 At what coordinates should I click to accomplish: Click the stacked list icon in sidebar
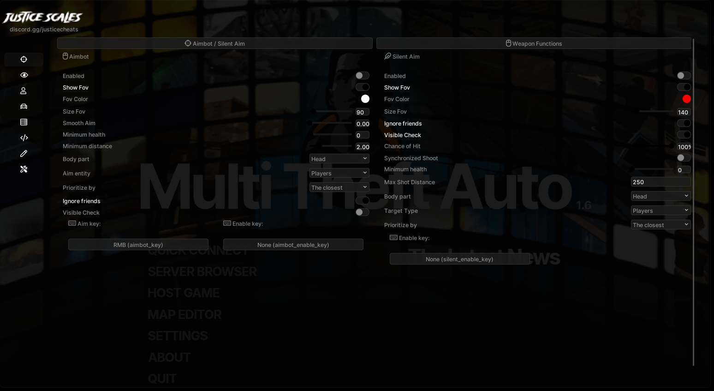(x=24, y=122)
